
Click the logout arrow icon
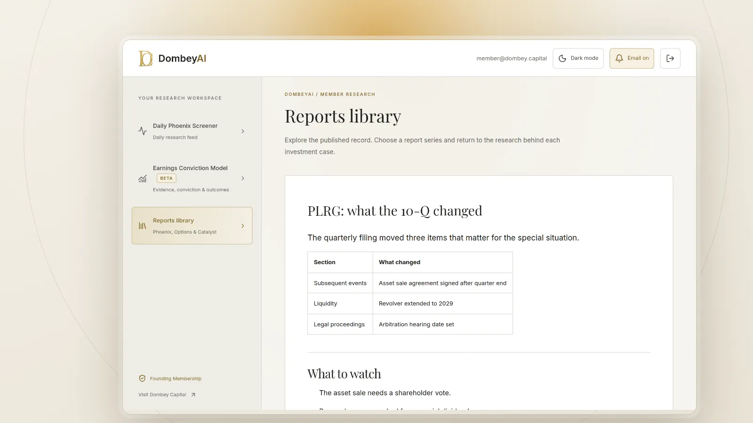[670, 58]
